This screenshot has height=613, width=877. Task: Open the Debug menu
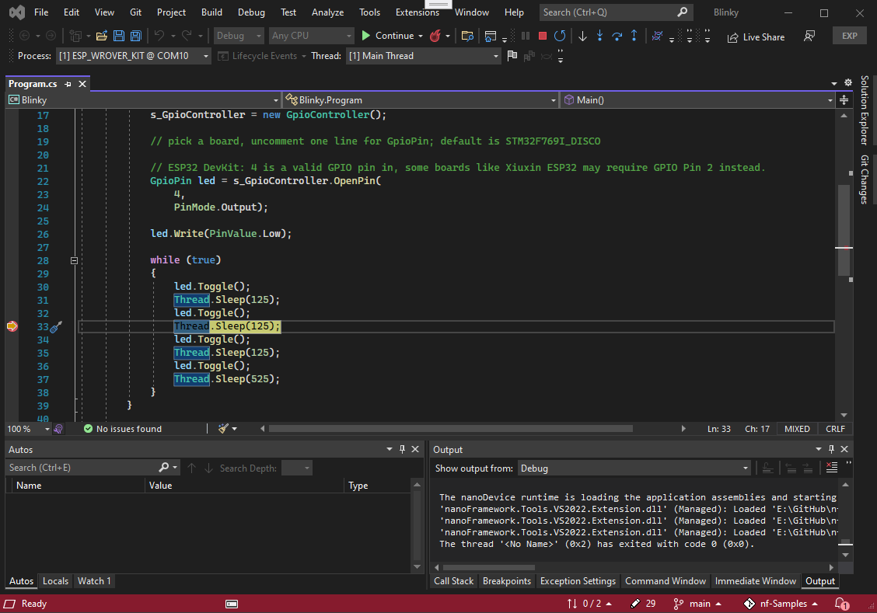point(250,12)
